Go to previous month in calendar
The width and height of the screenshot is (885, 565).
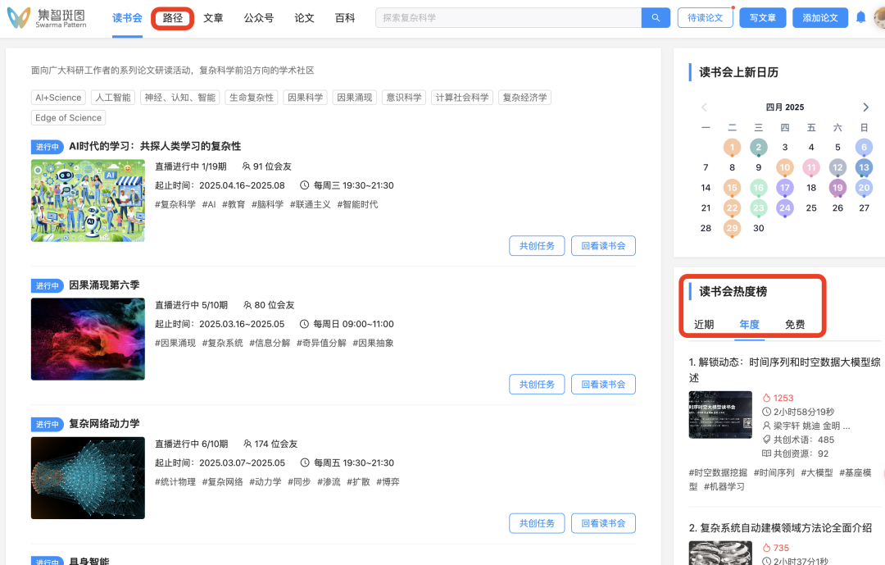(x=704, y=107)
